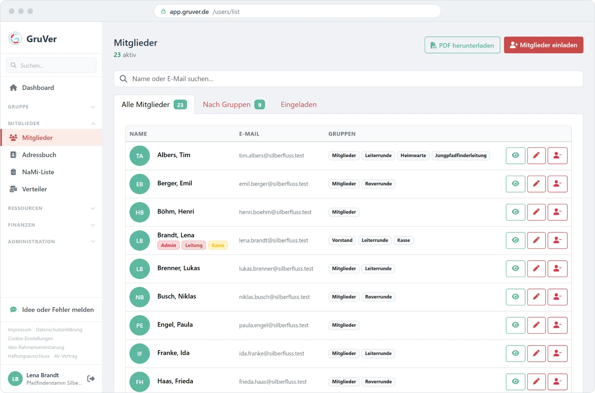Click the Name oder E-Mail suchen field
The height and width of the screenshot is (393, 595).
tap(348, 79)
